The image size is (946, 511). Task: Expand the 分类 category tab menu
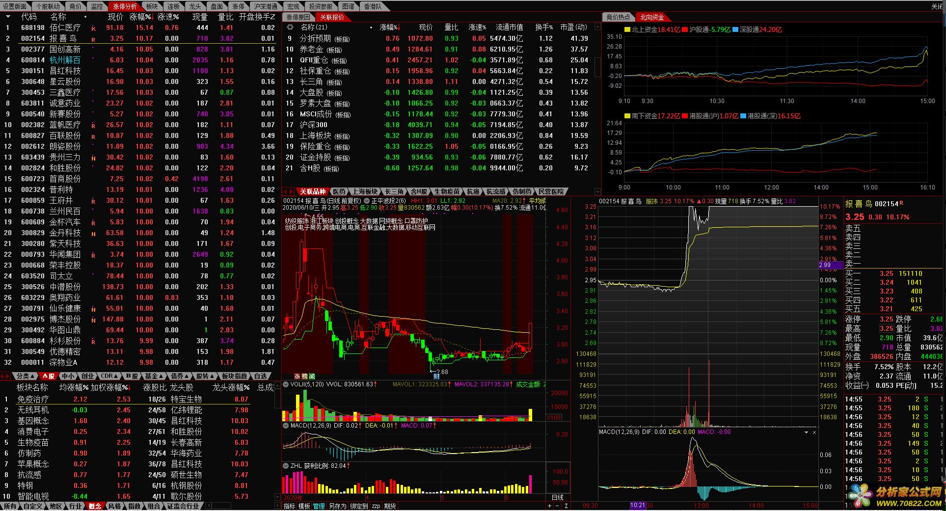click(x=26, y=376)
